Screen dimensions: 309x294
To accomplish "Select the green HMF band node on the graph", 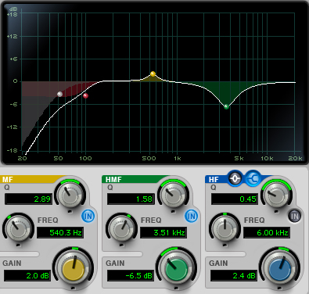I will tap(226, 106).
